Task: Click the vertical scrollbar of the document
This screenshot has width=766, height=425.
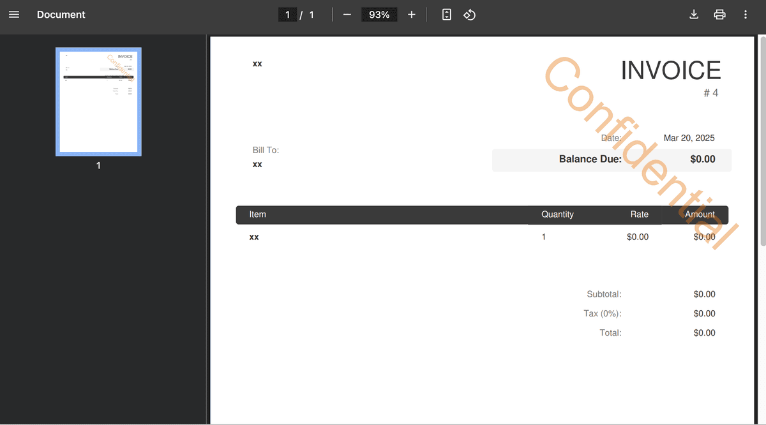Action: 762,140
